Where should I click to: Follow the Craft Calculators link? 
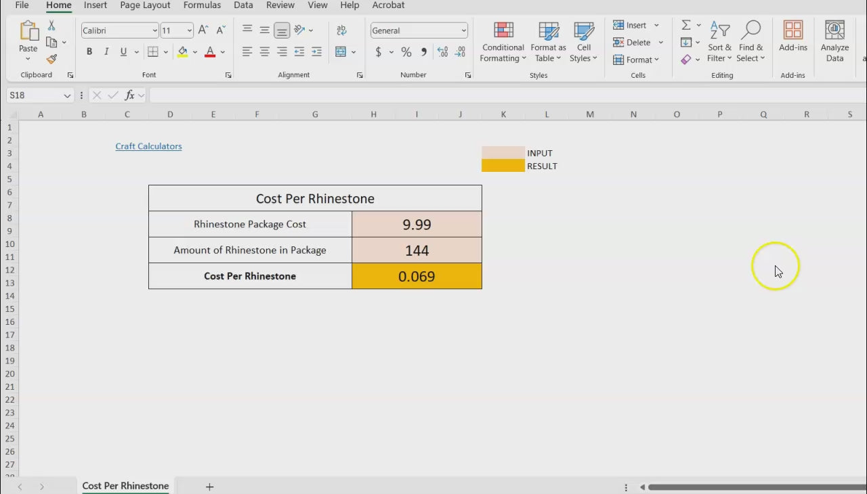click(x=148, y=146)
